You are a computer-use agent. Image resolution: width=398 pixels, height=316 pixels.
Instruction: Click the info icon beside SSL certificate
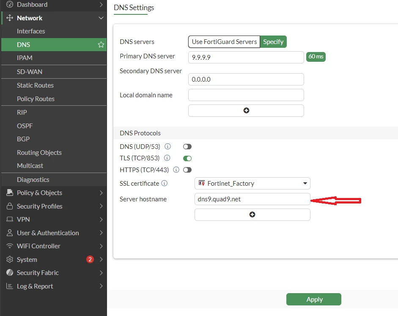point(165,183)
